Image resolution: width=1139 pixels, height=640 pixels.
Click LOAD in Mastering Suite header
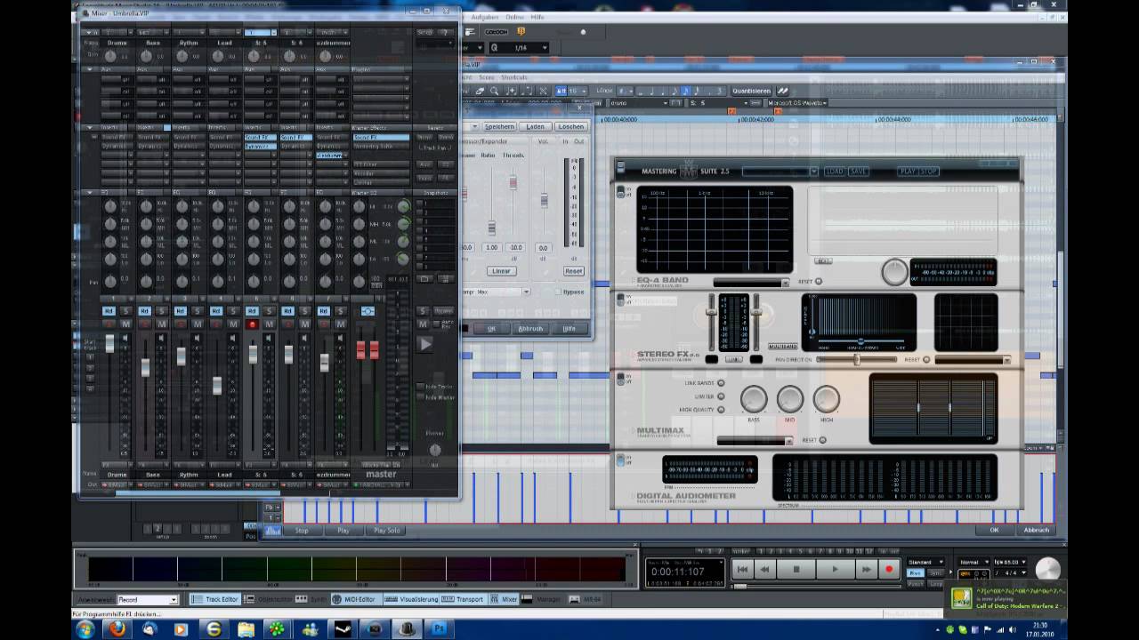coord(834,171)
